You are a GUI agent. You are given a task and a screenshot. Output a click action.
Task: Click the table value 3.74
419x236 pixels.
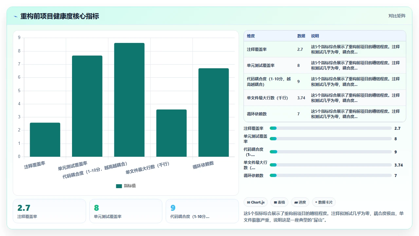(x=301, y=98)
